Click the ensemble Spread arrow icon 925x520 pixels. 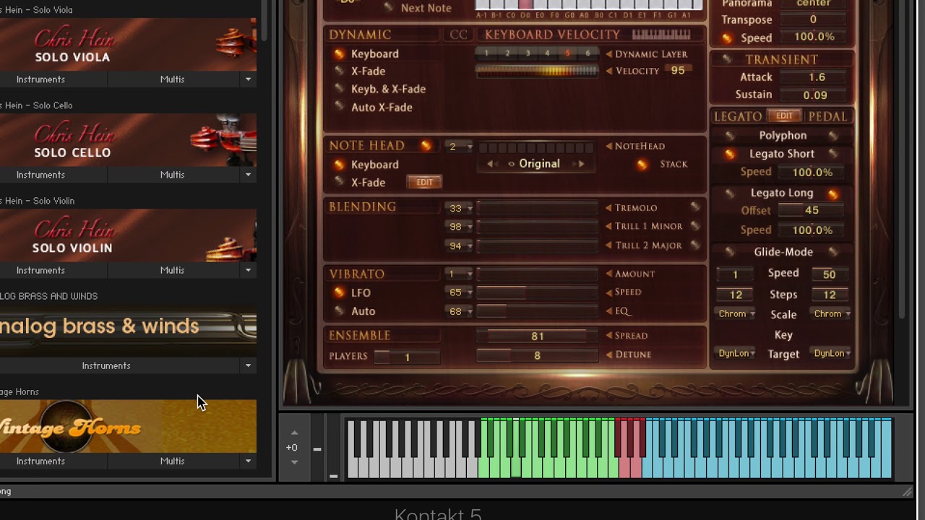pos(608,336)
